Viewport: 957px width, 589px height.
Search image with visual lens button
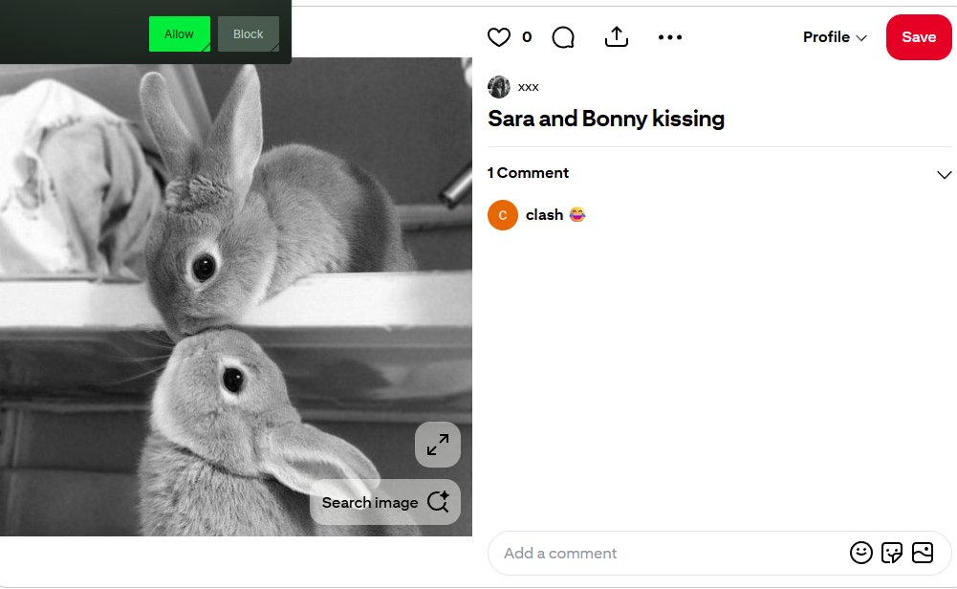tap(385, 502)
